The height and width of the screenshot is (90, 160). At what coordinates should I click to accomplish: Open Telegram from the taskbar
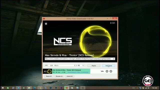click(x=18, y=88)
